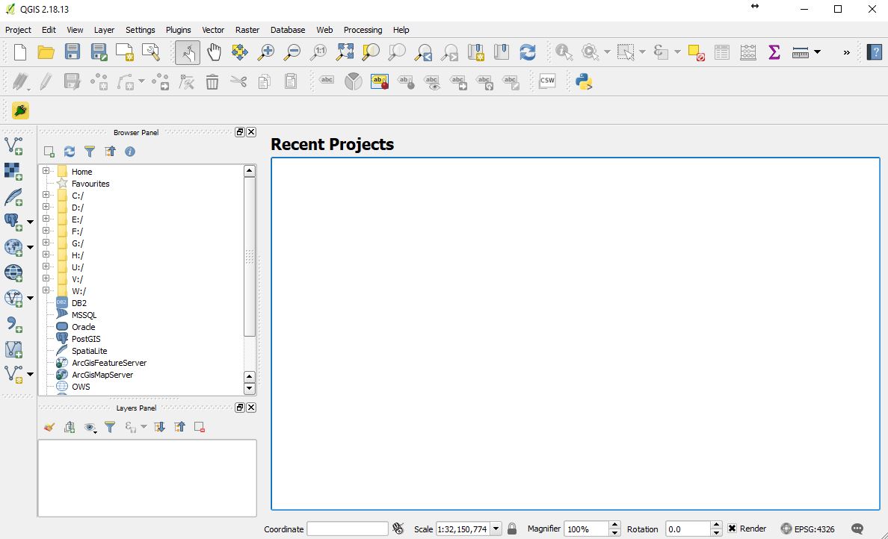Expand the W:/ drive node

click(x=46, y=290)
